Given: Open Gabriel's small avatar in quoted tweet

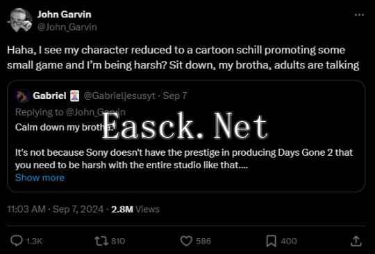Looking at the screenshot, I should pos(22,96).
